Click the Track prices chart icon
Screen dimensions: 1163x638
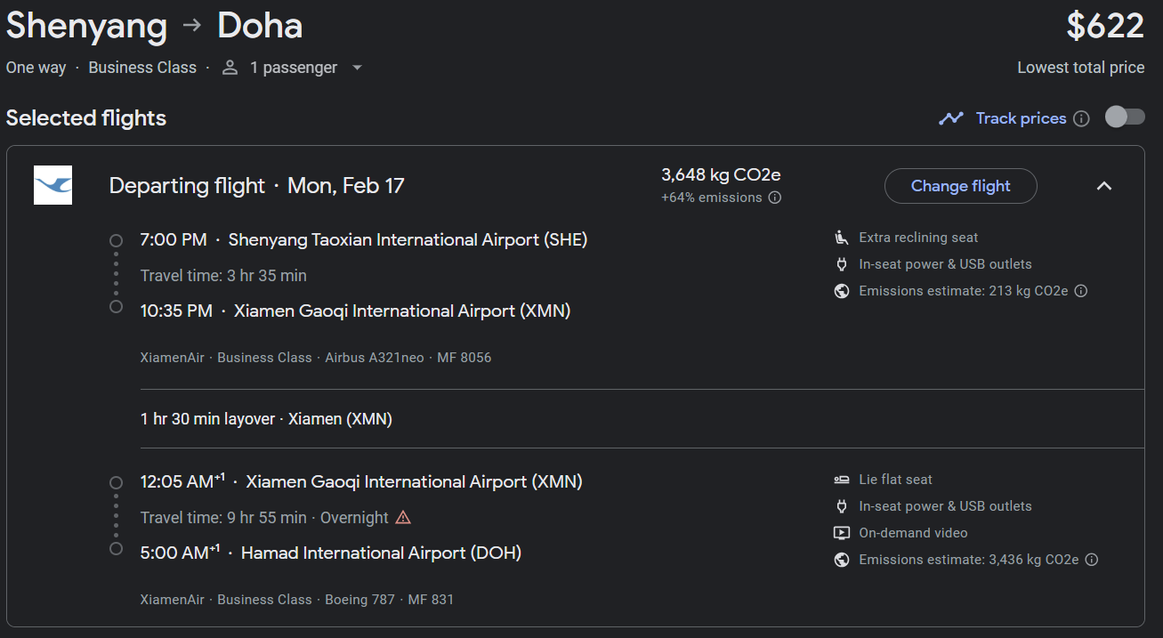tap(951, 117)
